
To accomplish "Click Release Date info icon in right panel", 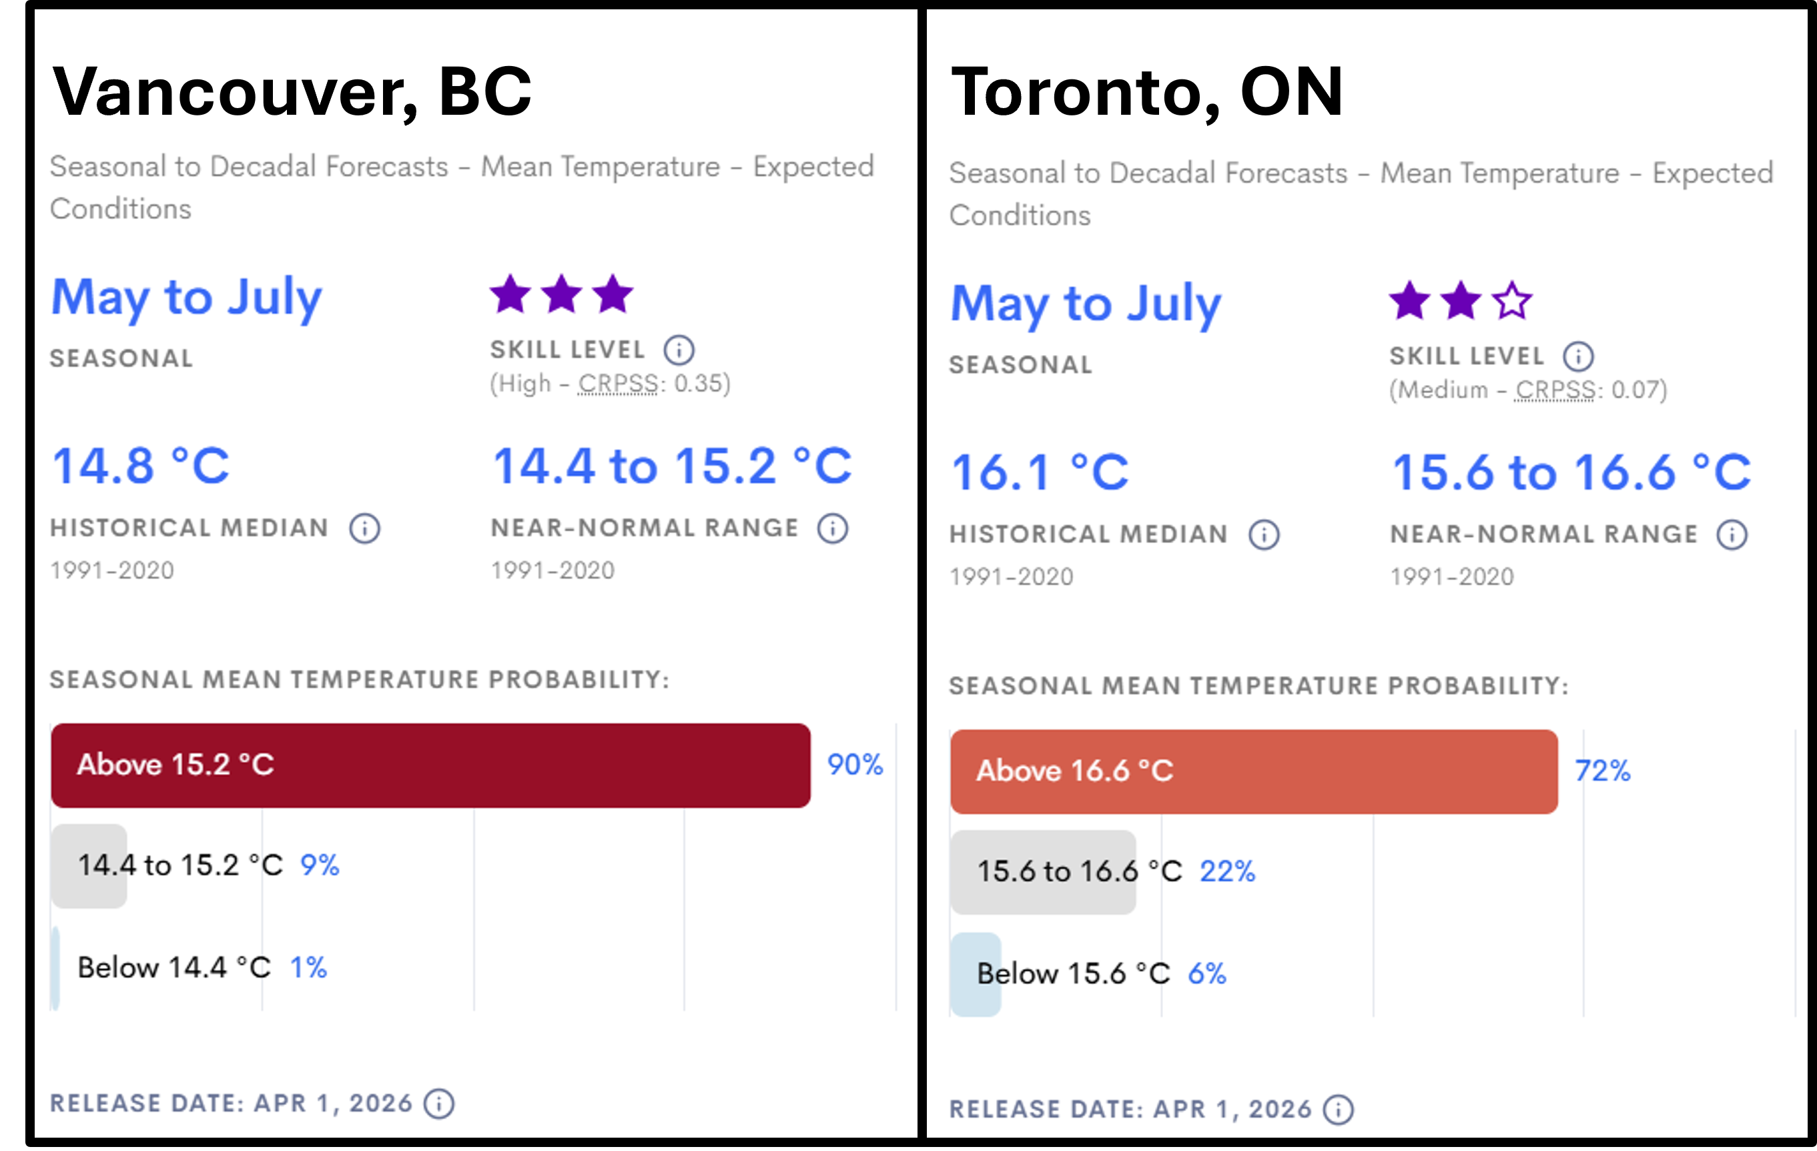I will pyautogui.click(x=1339, y=1110).
